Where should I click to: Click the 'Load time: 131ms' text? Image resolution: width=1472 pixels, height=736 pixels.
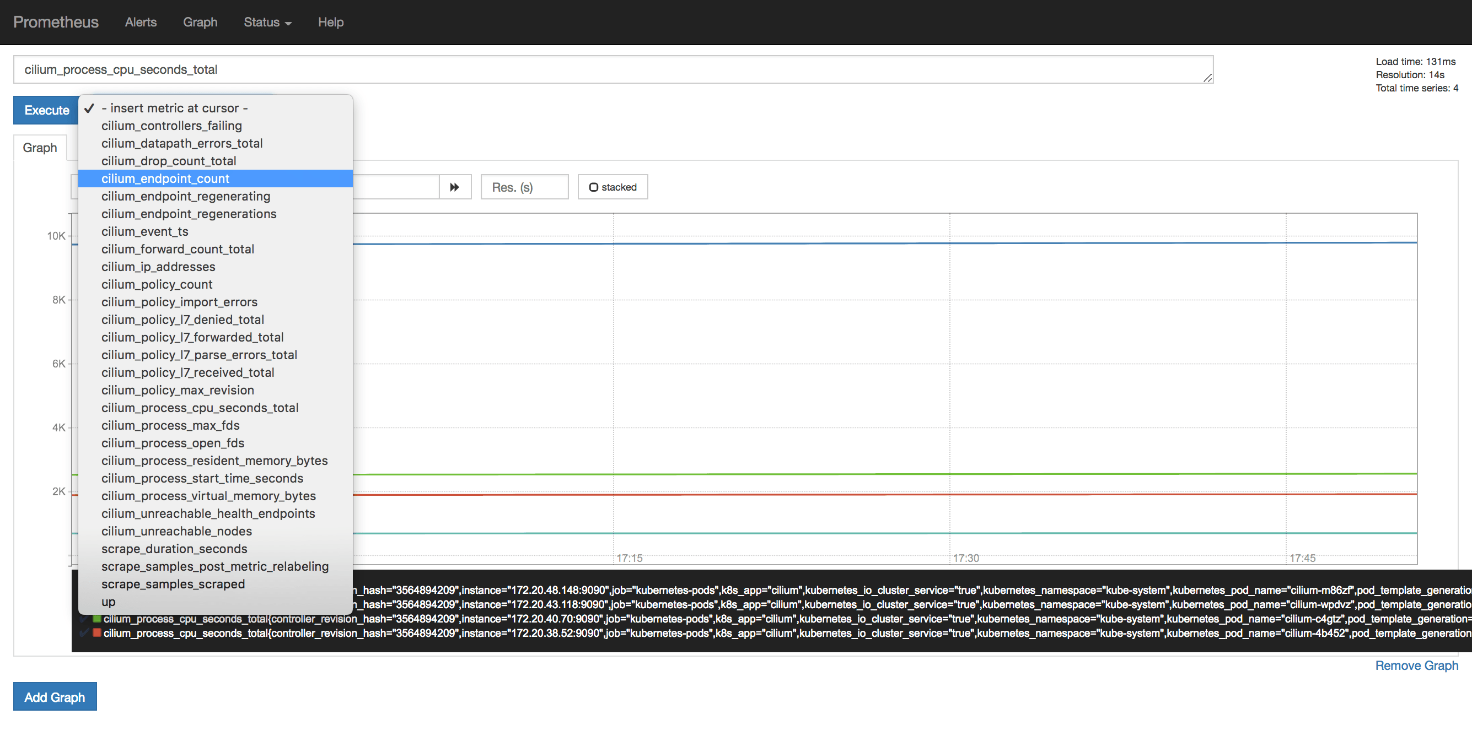1415,62
